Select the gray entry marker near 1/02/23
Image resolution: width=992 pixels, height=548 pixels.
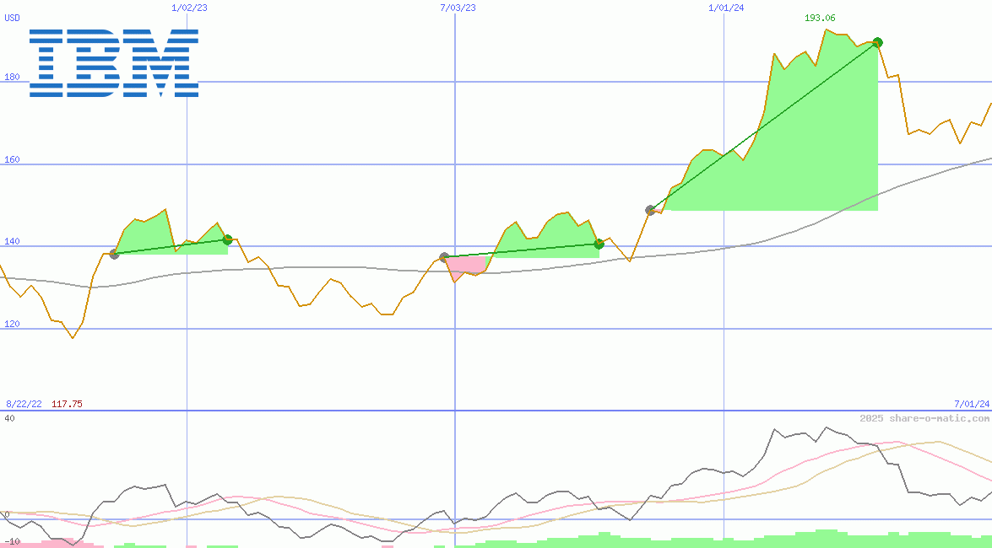[114, 254]
